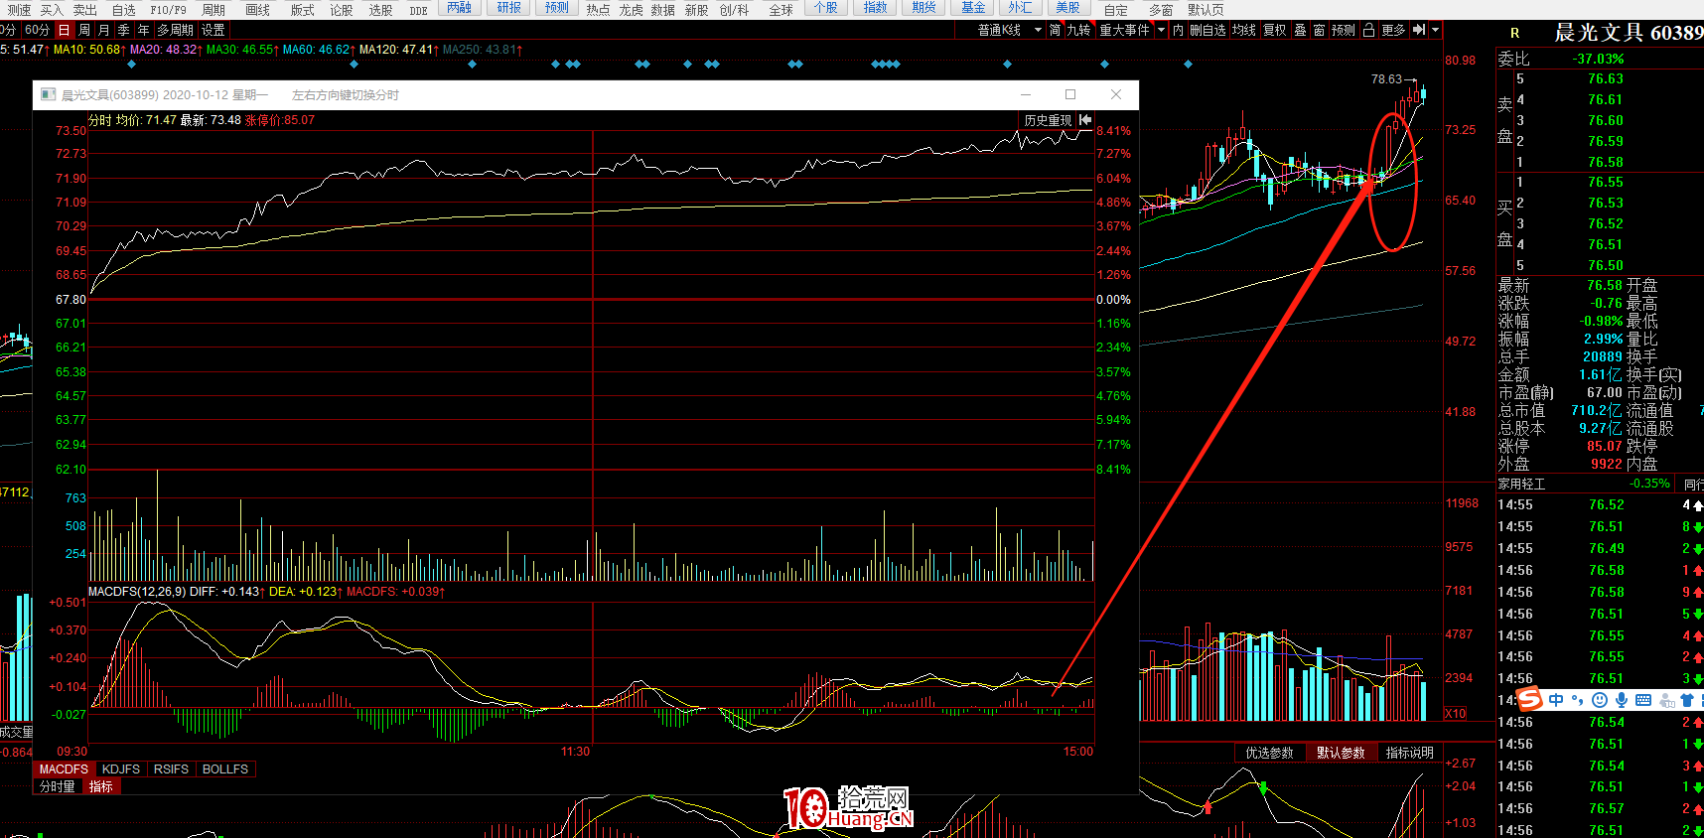The image size is (1704, 838).
Task: Click the emoji smiley icon in IME bar
Action: click(1600, 700)
